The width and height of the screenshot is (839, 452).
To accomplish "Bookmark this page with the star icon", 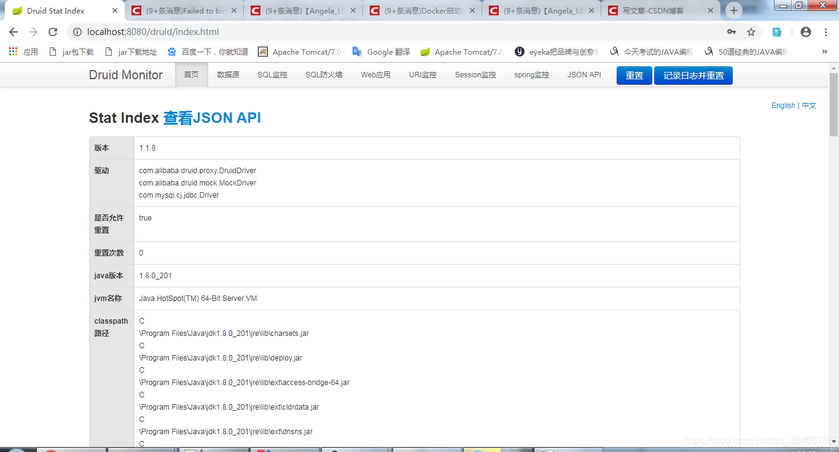I will tap(751, 32).
